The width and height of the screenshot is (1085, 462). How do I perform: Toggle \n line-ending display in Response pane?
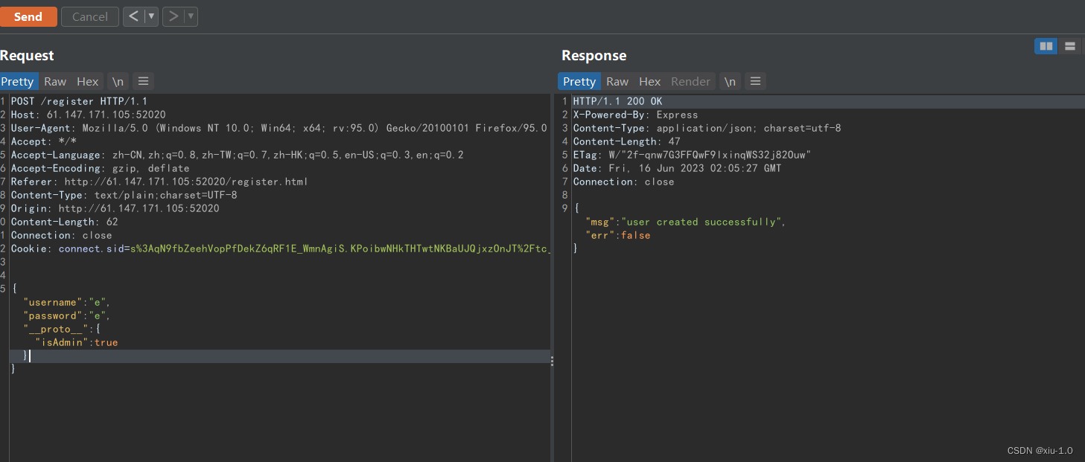[729, 81]
